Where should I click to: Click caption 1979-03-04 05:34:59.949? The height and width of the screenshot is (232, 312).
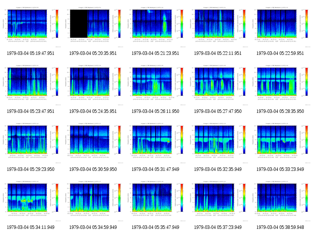(x=93, y=227)
